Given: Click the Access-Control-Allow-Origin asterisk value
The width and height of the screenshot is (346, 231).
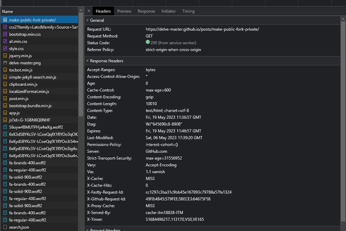Looking at the screenshot, I should (x=146, y=76).
